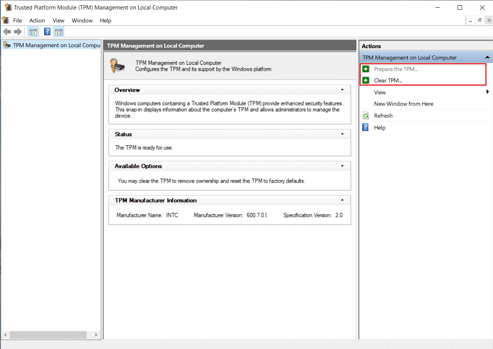The width and height of the screenshot is (493, 349).
Task: Click the blue Help toolbar icon
Action: (x=47, y=32)
